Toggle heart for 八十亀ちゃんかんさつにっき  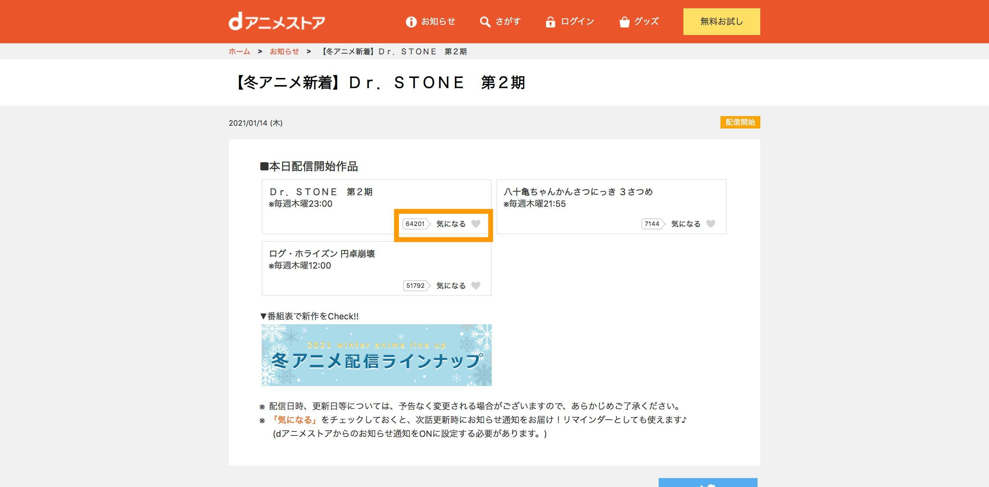711,224
